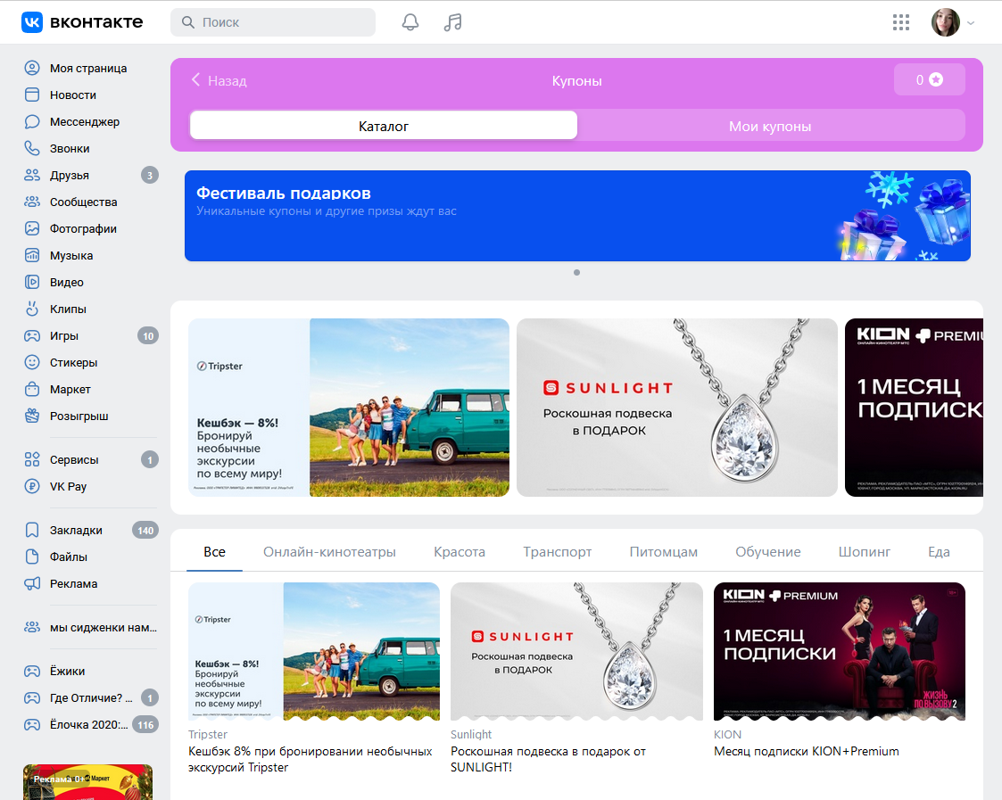Open the Реклама 0+ Маркет ad
Screen dimensions: 1002x800
click(x=87, y=782)
